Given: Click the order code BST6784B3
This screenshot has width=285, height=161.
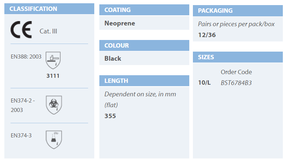Looking at the screenshot, I should (236, 83).
